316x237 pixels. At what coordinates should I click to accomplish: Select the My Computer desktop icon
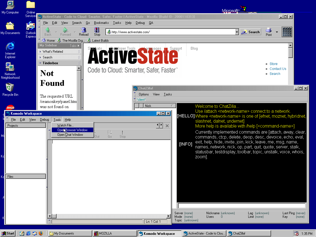(10, 7)
